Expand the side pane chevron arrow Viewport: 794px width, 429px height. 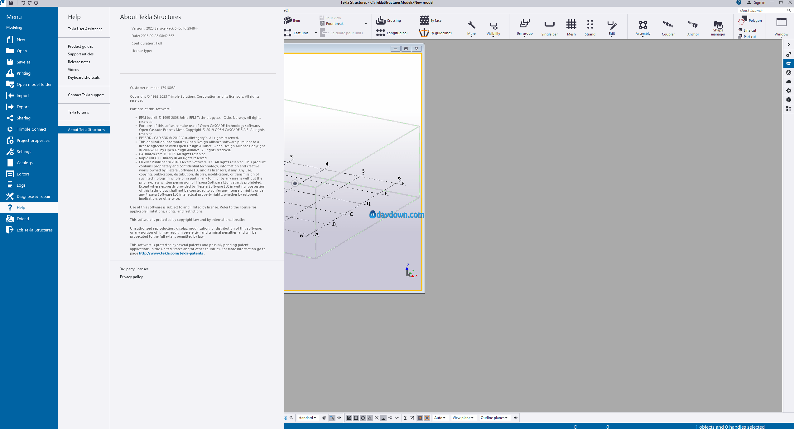[788, 45]
